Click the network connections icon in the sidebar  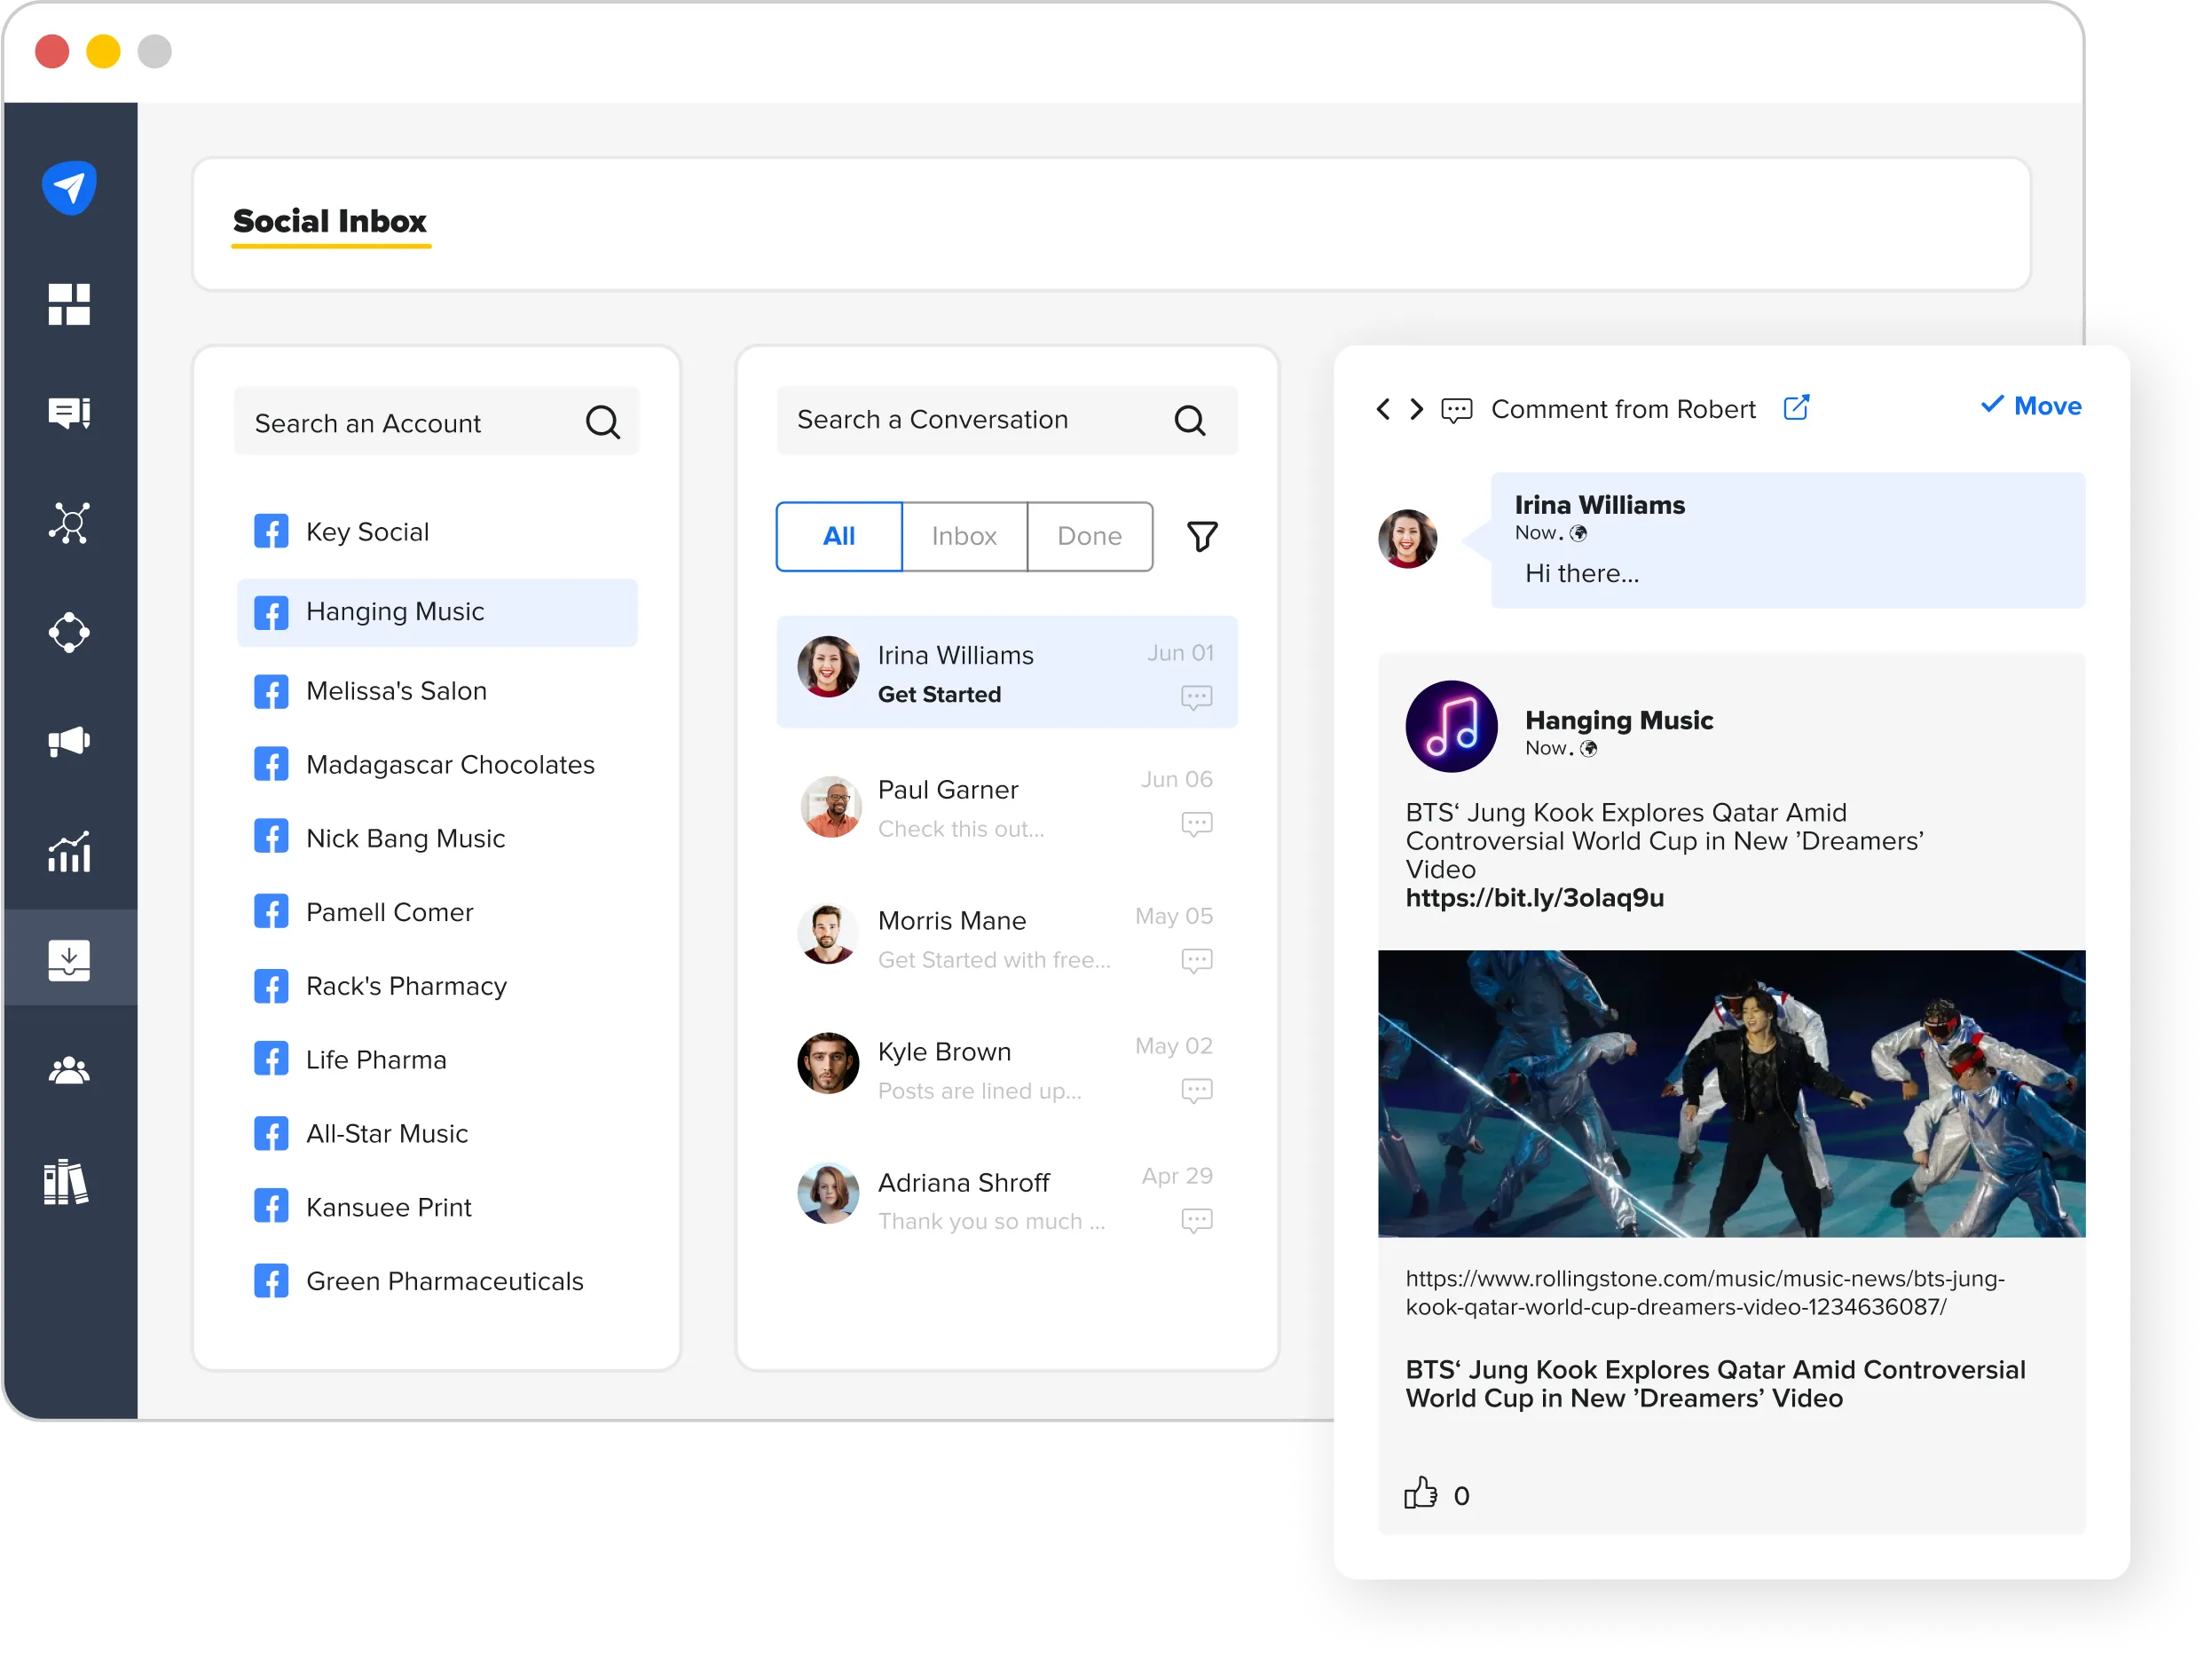click(69, 523)
